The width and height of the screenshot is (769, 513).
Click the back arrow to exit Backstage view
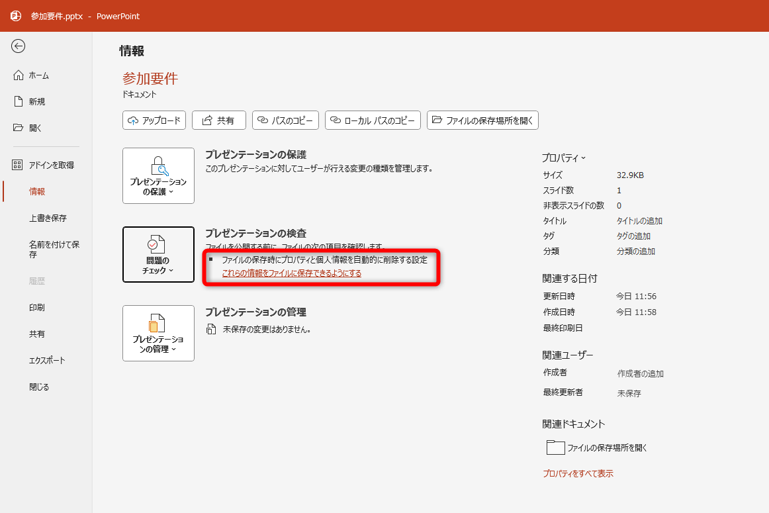(19, 46)
